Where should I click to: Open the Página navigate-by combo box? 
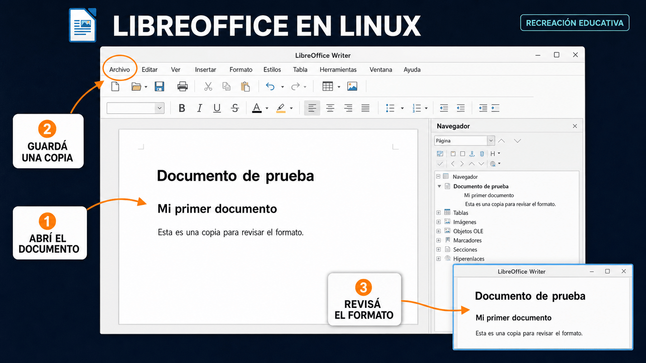click(x=464, y=140)
